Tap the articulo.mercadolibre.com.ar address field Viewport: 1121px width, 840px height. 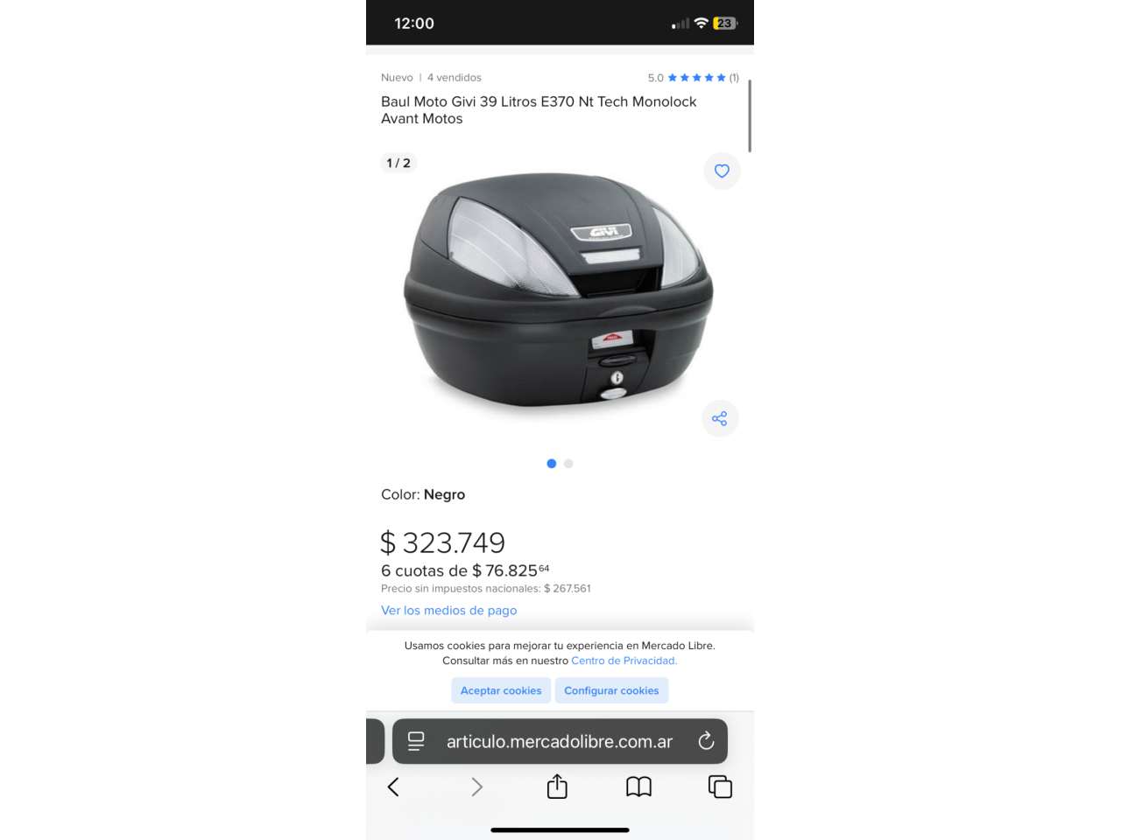pos(560,741)
